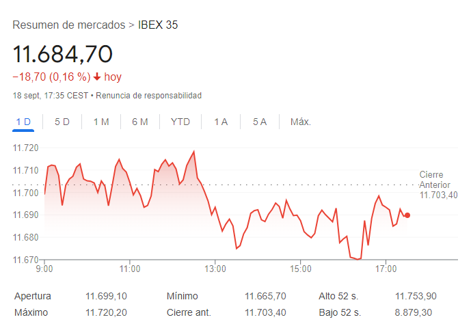471x326 pixels.
Task: Click the IBEX 35 breadcrumb title
Action: point(158,25)
